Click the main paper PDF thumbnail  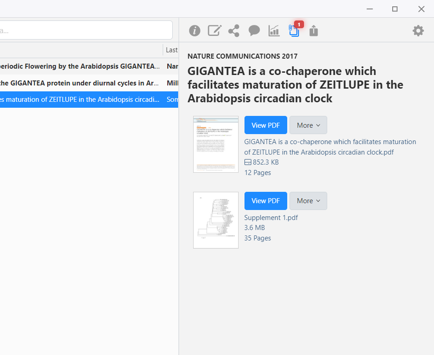pyautogui.click(x=216, y=144)
